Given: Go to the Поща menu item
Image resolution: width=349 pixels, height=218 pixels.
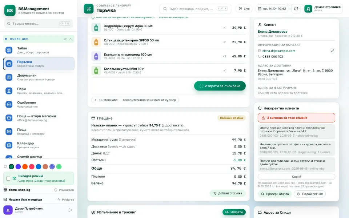Looking at the screenshot, I should [39, 132].
